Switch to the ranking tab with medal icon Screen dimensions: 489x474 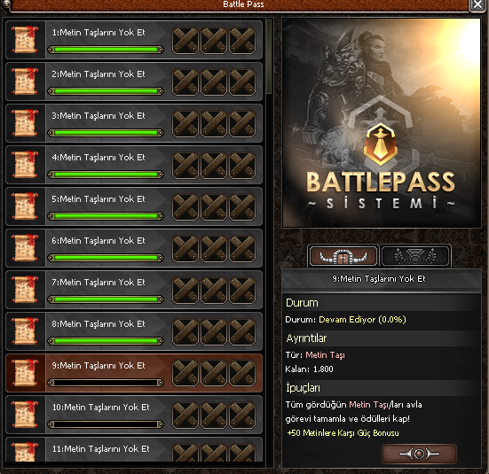[415, 256]
